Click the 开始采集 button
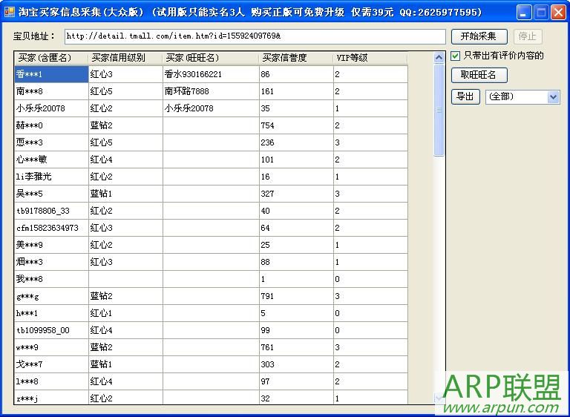This screenshot has width=570, height=417. 479,36
